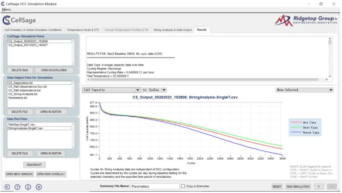The width and height of the screenshot is (342, 193).
Task: Toggle Copy to Examples checkbox
Action: click(x=183, y=186)
